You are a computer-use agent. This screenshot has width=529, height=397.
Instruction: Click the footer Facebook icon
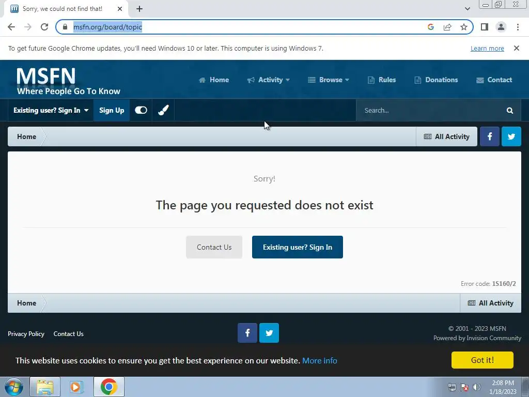coord(247,333)
